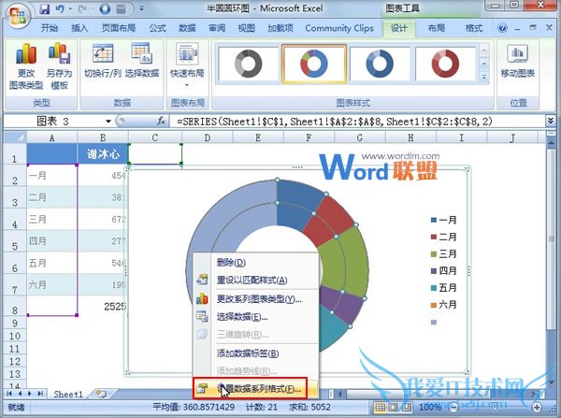The image size is (561, 418).
Task: Open the chart styles gallery more arrow
Action: [483, 78]
